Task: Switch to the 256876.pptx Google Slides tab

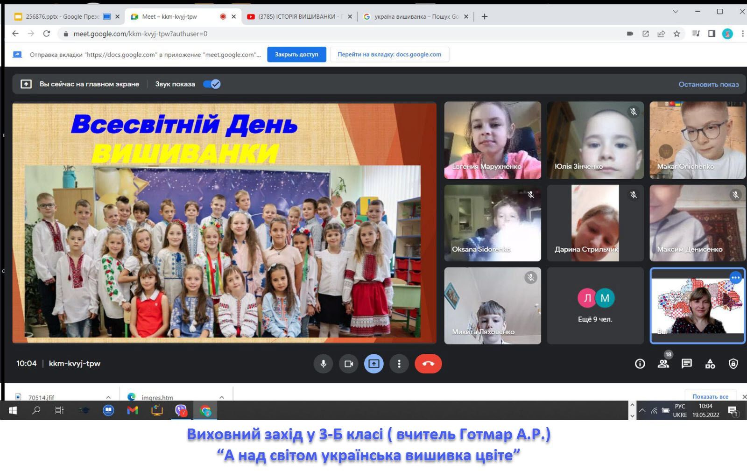Action: pos(62,16)
